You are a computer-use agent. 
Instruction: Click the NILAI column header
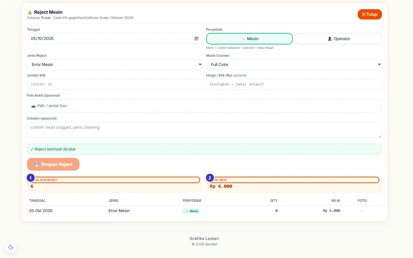coord(336,201)
